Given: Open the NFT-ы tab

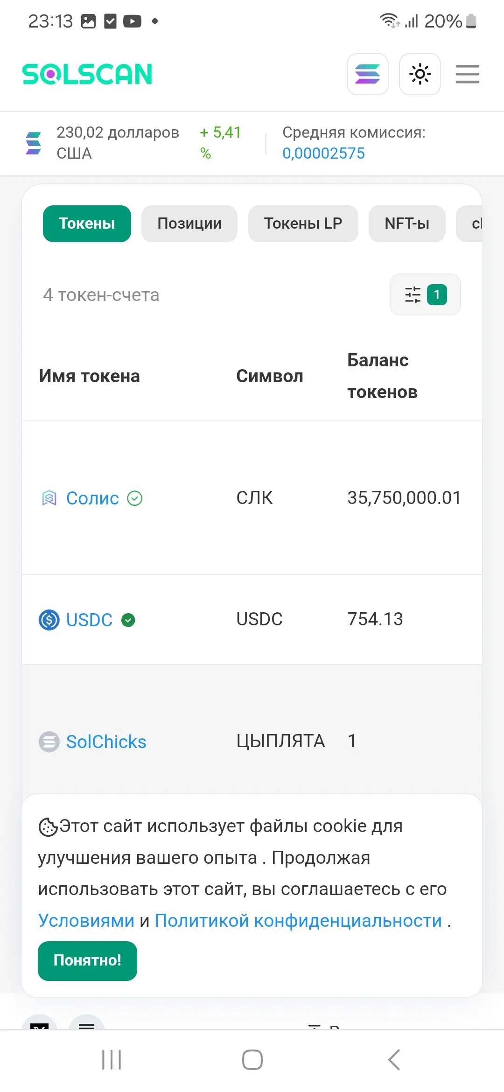Looking at the screenshot, I should pyautogui.click(x=407, y=224).
